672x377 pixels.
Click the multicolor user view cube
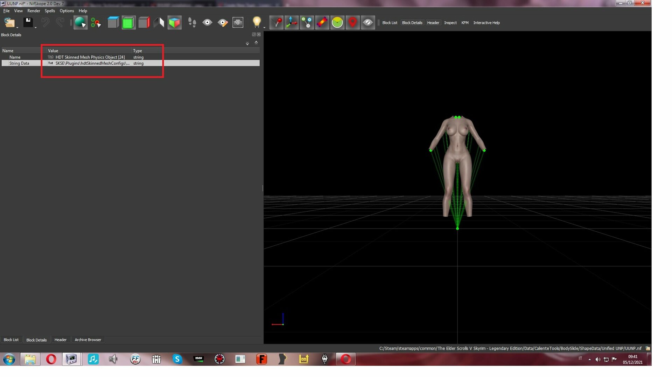point(174,23)
